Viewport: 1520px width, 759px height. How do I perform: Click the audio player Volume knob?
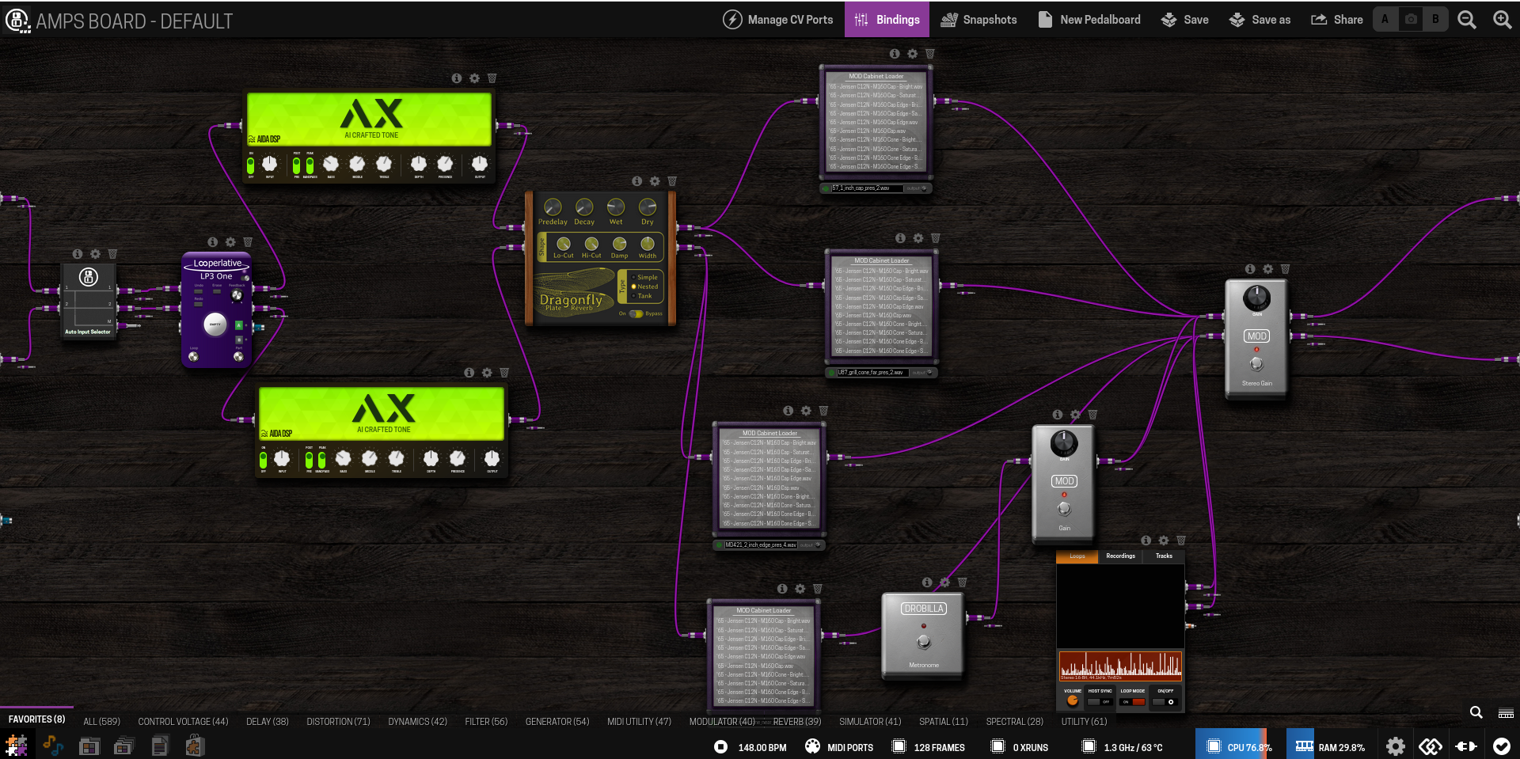click(1072, 701)
